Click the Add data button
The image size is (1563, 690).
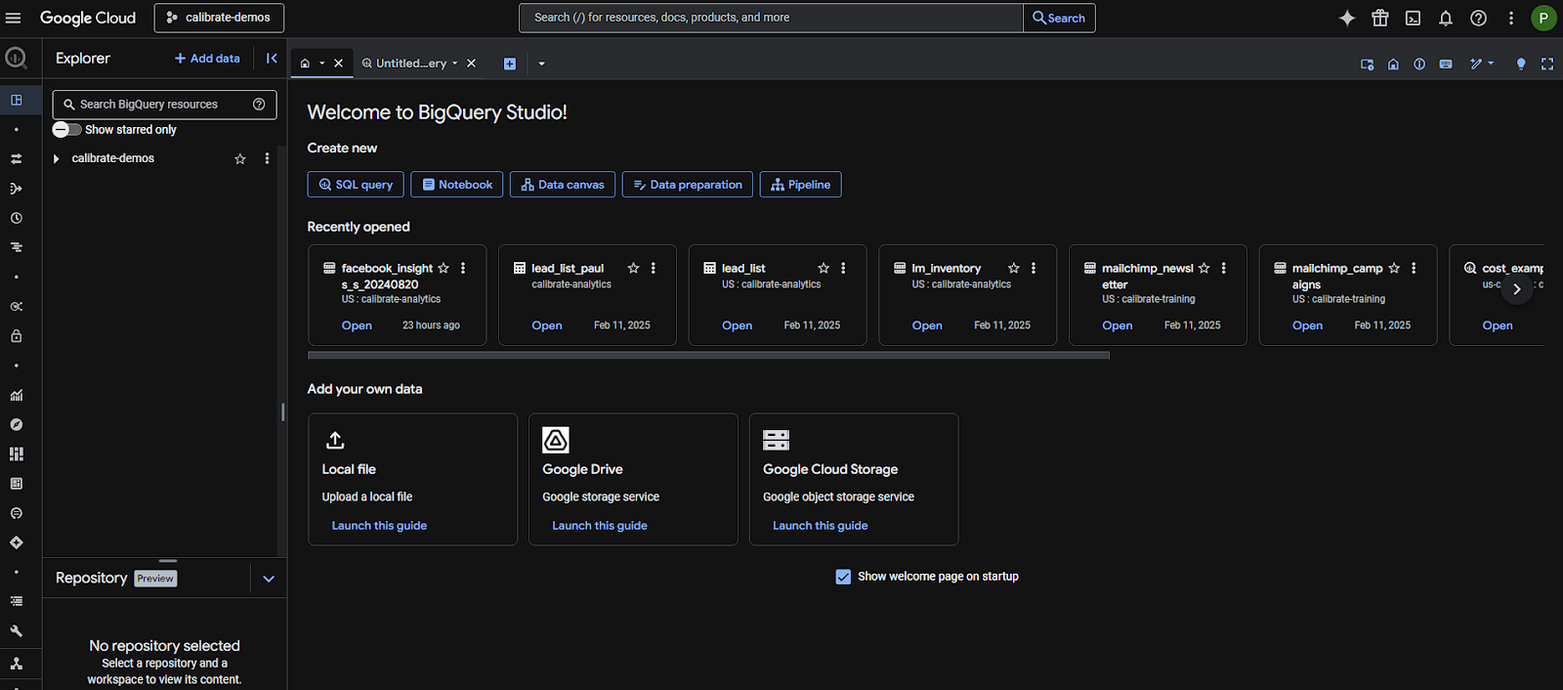(207, 59)
